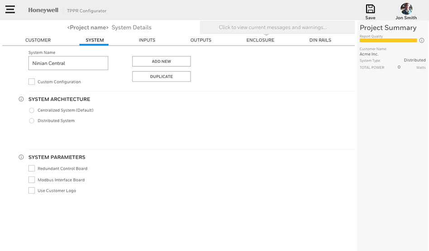429x251 pixels.
Task: Click info icon beside System Parameters
Action: [x=21, y=158]
